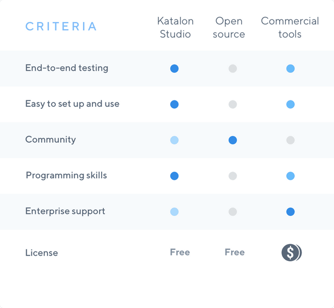Click Commercial tools' End-to-end testing dot
This screenshot has width=334, height=308.
(290, 69)
